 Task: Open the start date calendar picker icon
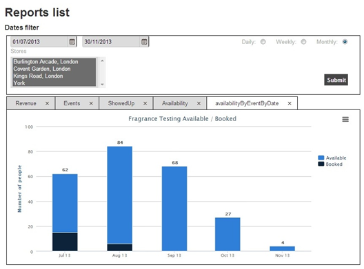click(x=72, y=42)
